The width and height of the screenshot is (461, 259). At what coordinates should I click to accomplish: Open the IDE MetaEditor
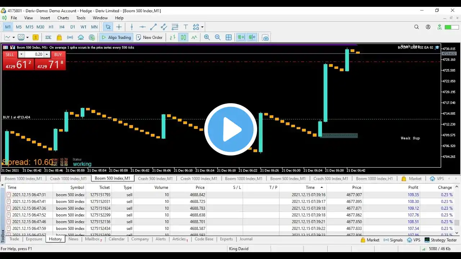(x=48, y=37)
